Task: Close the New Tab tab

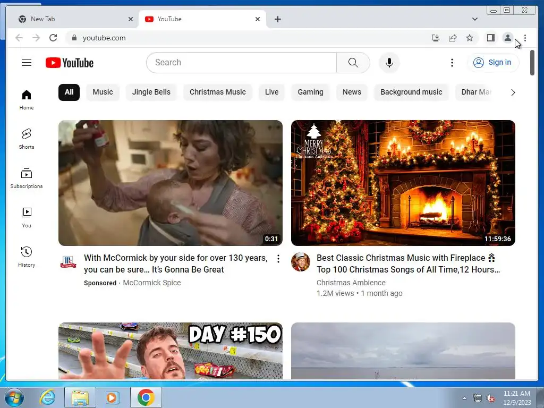Action: tap(131, 19)
